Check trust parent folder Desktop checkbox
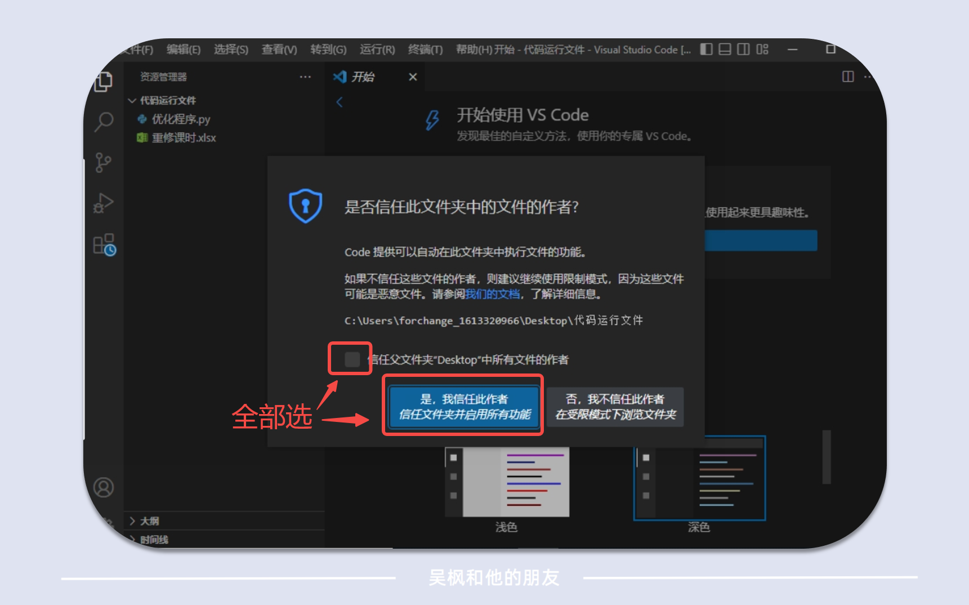The height and width of the screenshot is (605, 969). tap(352, 359)
